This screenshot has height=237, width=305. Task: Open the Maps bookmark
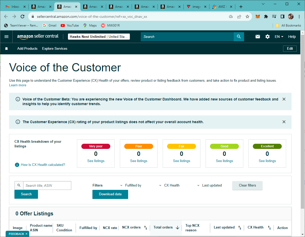(x=90, y=26)
